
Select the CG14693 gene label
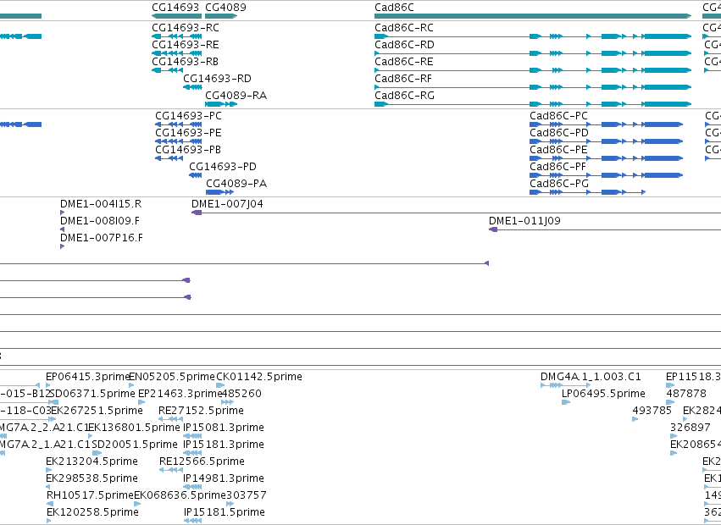175,8
